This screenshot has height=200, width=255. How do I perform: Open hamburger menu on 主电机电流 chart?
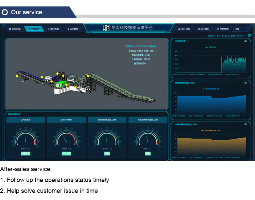tap(245, 41)
